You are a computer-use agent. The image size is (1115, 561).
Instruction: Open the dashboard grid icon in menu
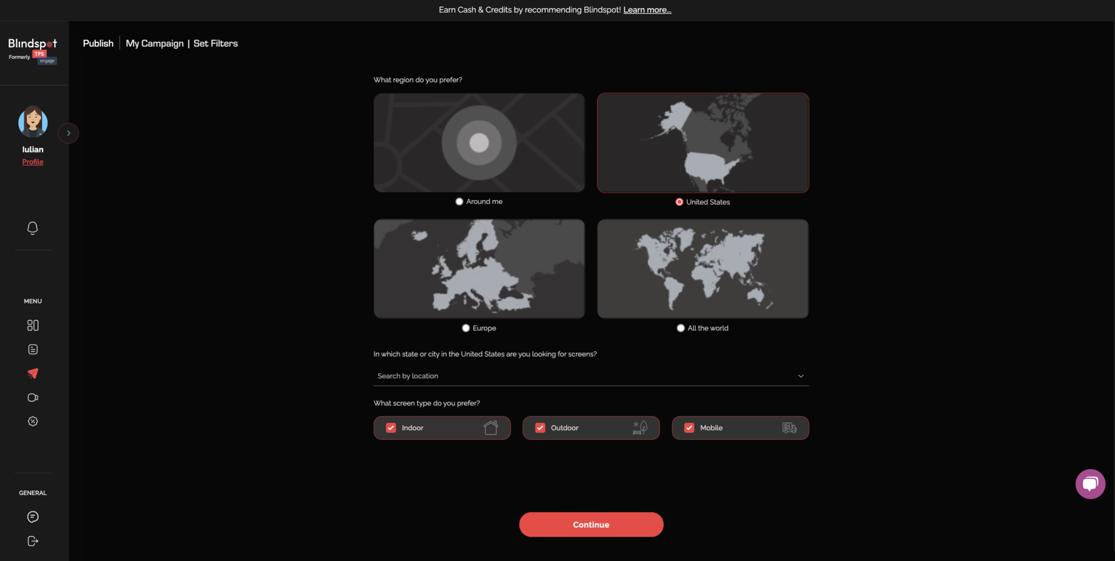[x=33, y=325]
